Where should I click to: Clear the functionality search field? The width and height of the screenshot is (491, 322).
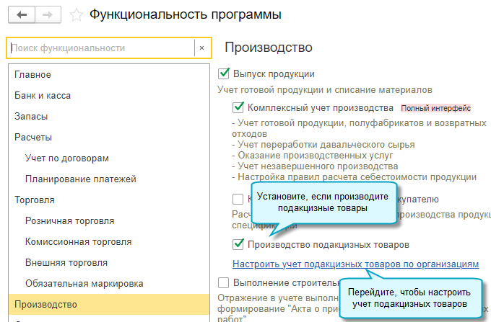coord(201,48)
